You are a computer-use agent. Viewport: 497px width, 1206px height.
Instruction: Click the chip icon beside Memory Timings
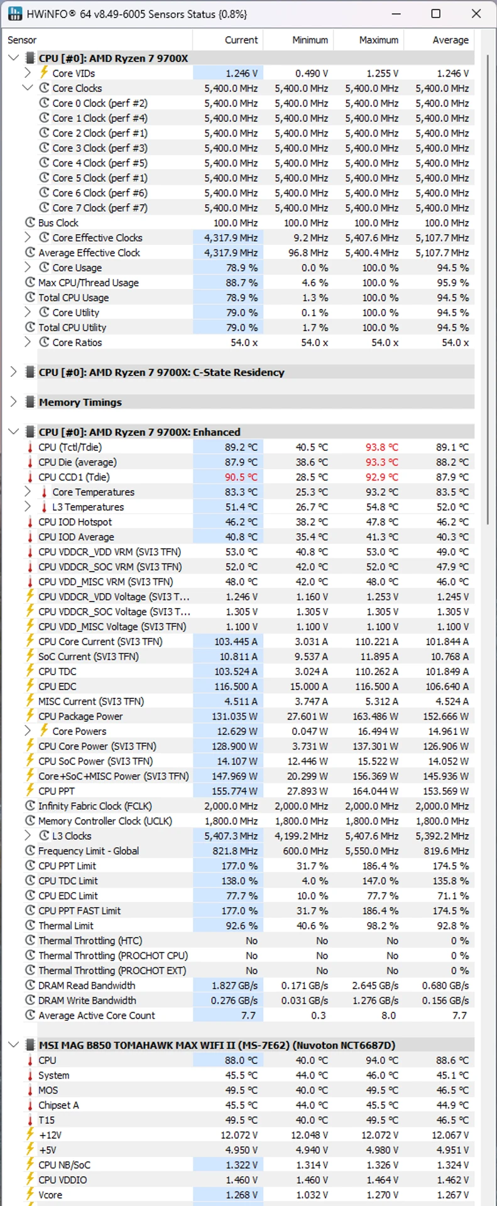[30, 402]
